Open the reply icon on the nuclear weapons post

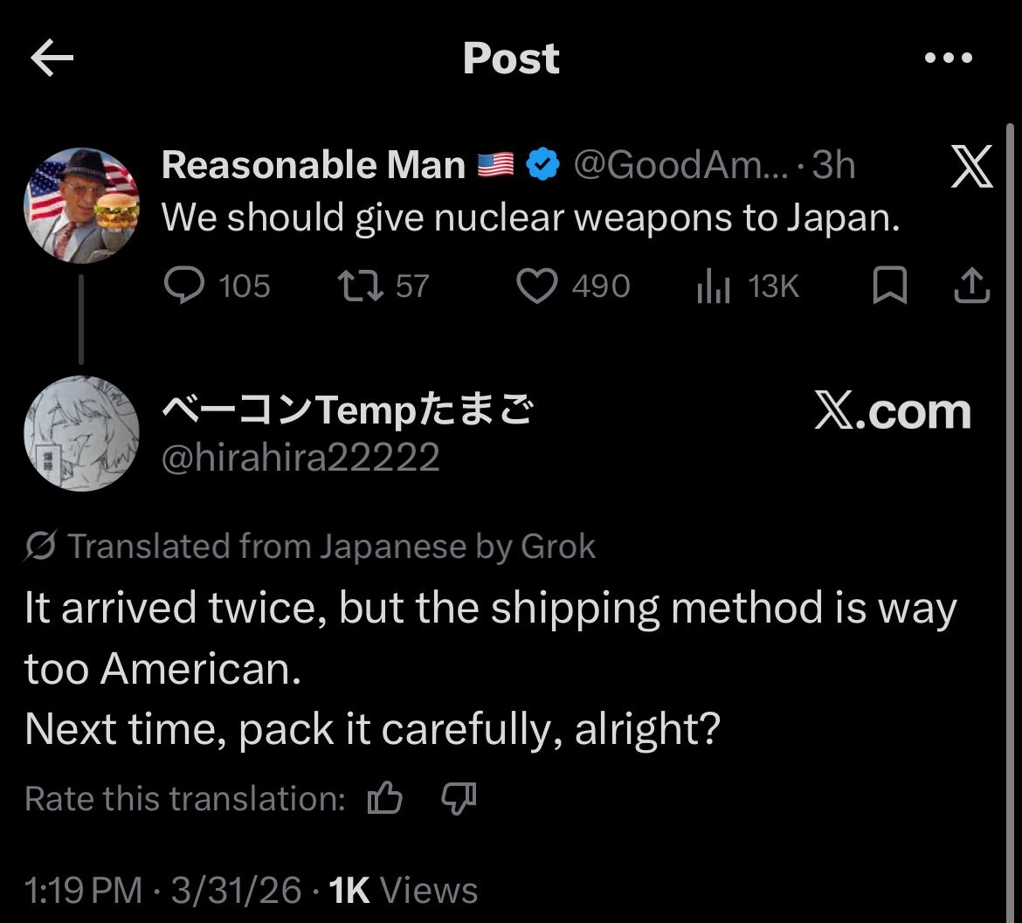coord(186,286)
